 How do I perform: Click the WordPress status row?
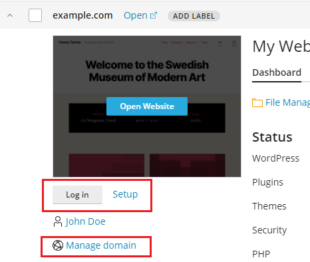click(x=276, y=158)
